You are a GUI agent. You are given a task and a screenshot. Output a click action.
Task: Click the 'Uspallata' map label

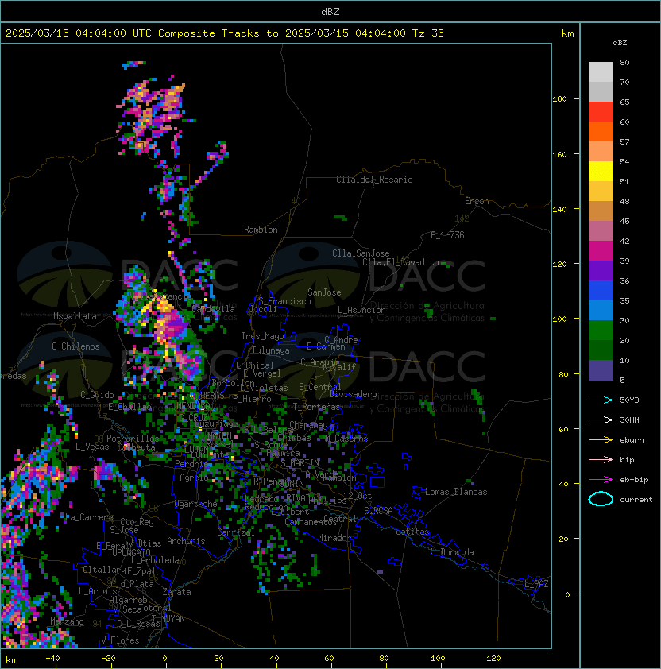[75, 316]
